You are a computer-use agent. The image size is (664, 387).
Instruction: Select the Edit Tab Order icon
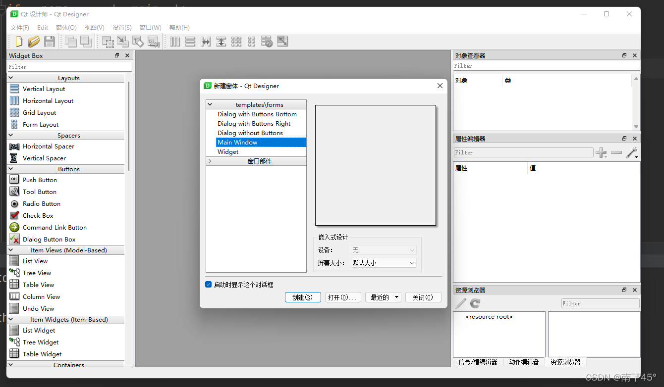click(x=153, y=42)
